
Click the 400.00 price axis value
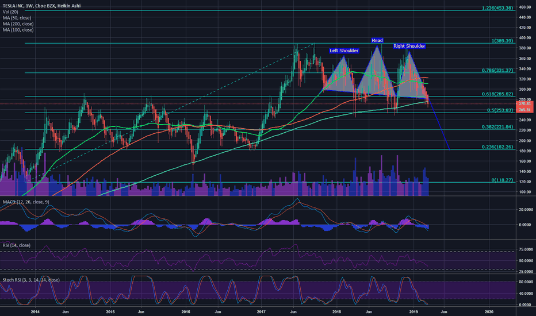pyautogui.click(x=524, y=37)
